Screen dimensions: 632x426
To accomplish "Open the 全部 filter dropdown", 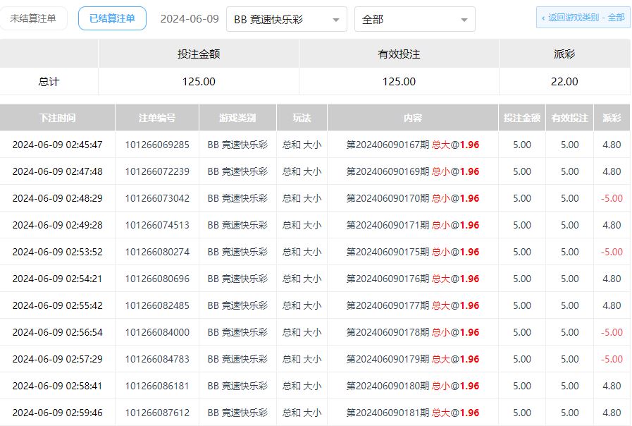I will 414,20.
